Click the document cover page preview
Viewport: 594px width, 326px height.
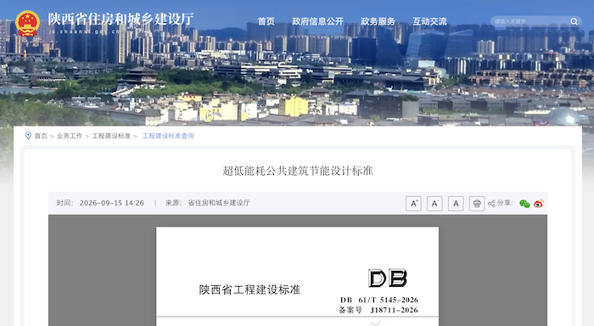coord(297,277)
